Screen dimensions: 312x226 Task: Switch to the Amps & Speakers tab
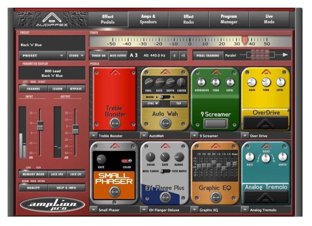(x=148, y=19)
